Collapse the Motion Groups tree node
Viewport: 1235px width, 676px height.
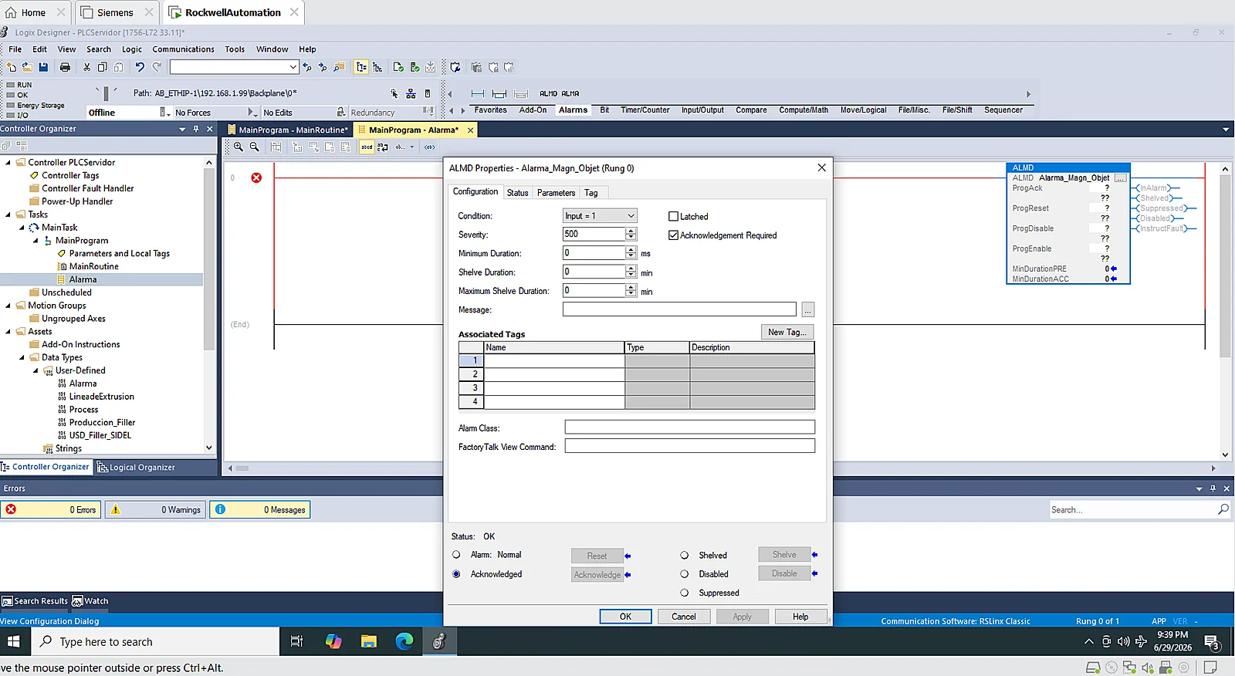pos(8,306)
